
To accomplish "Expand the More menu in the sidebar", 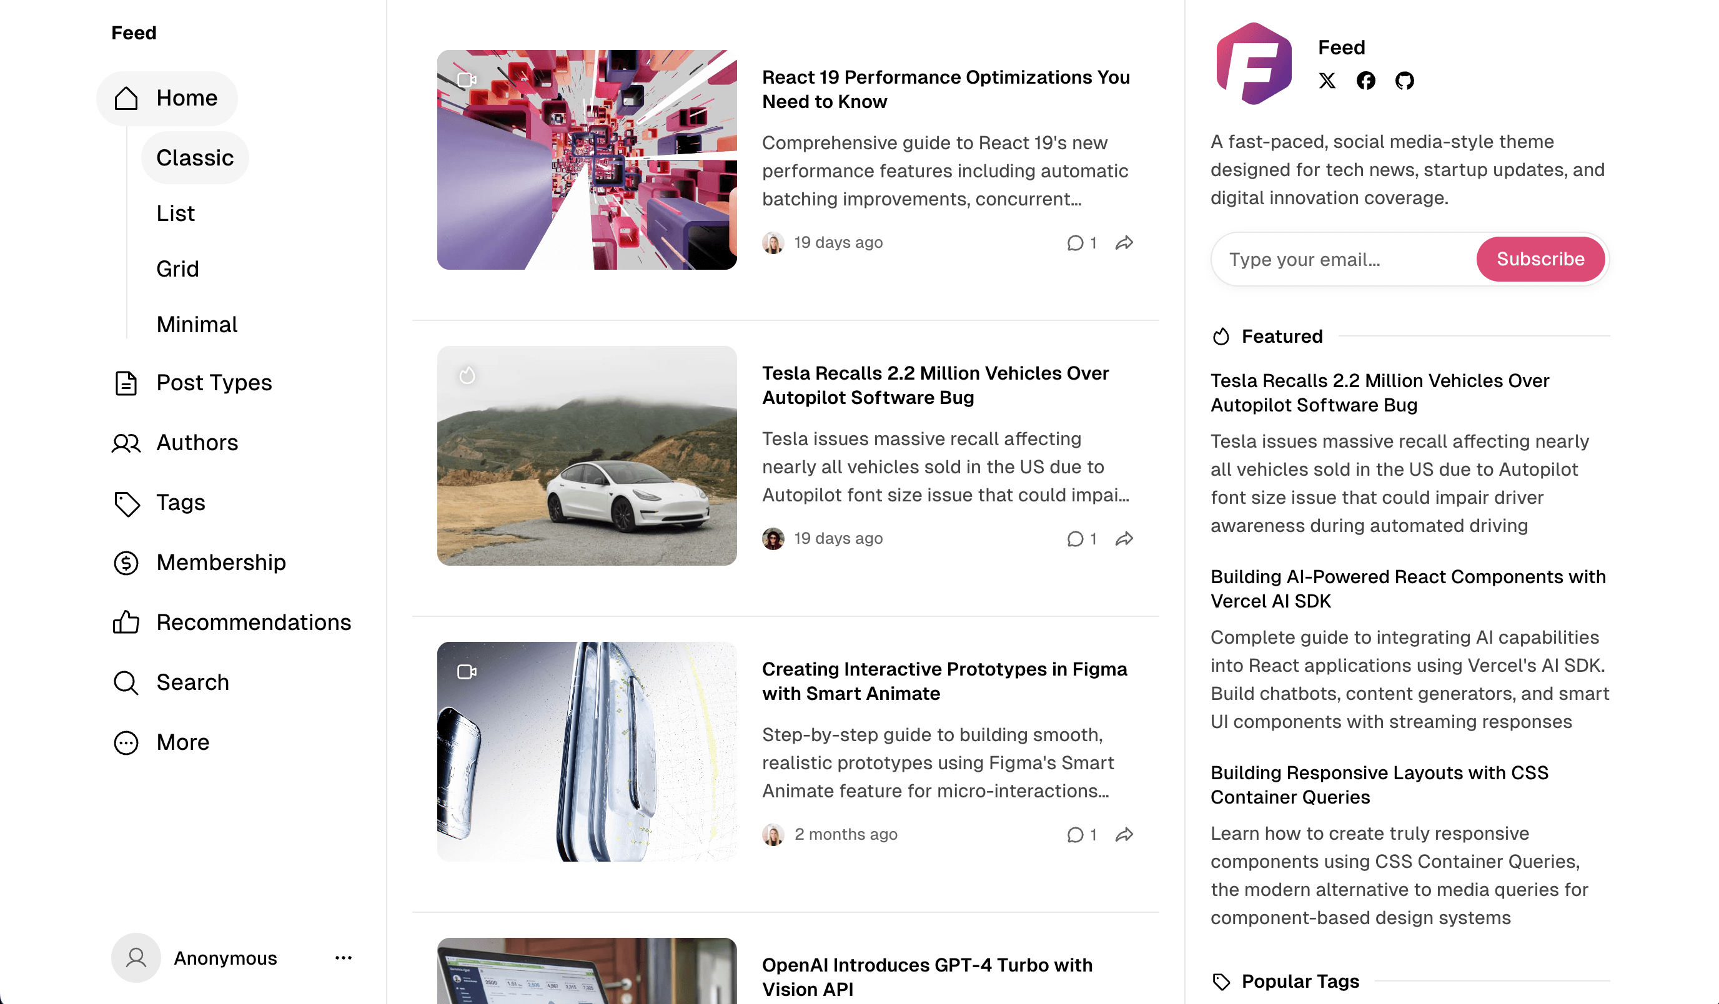I will (x=161, y=742).
